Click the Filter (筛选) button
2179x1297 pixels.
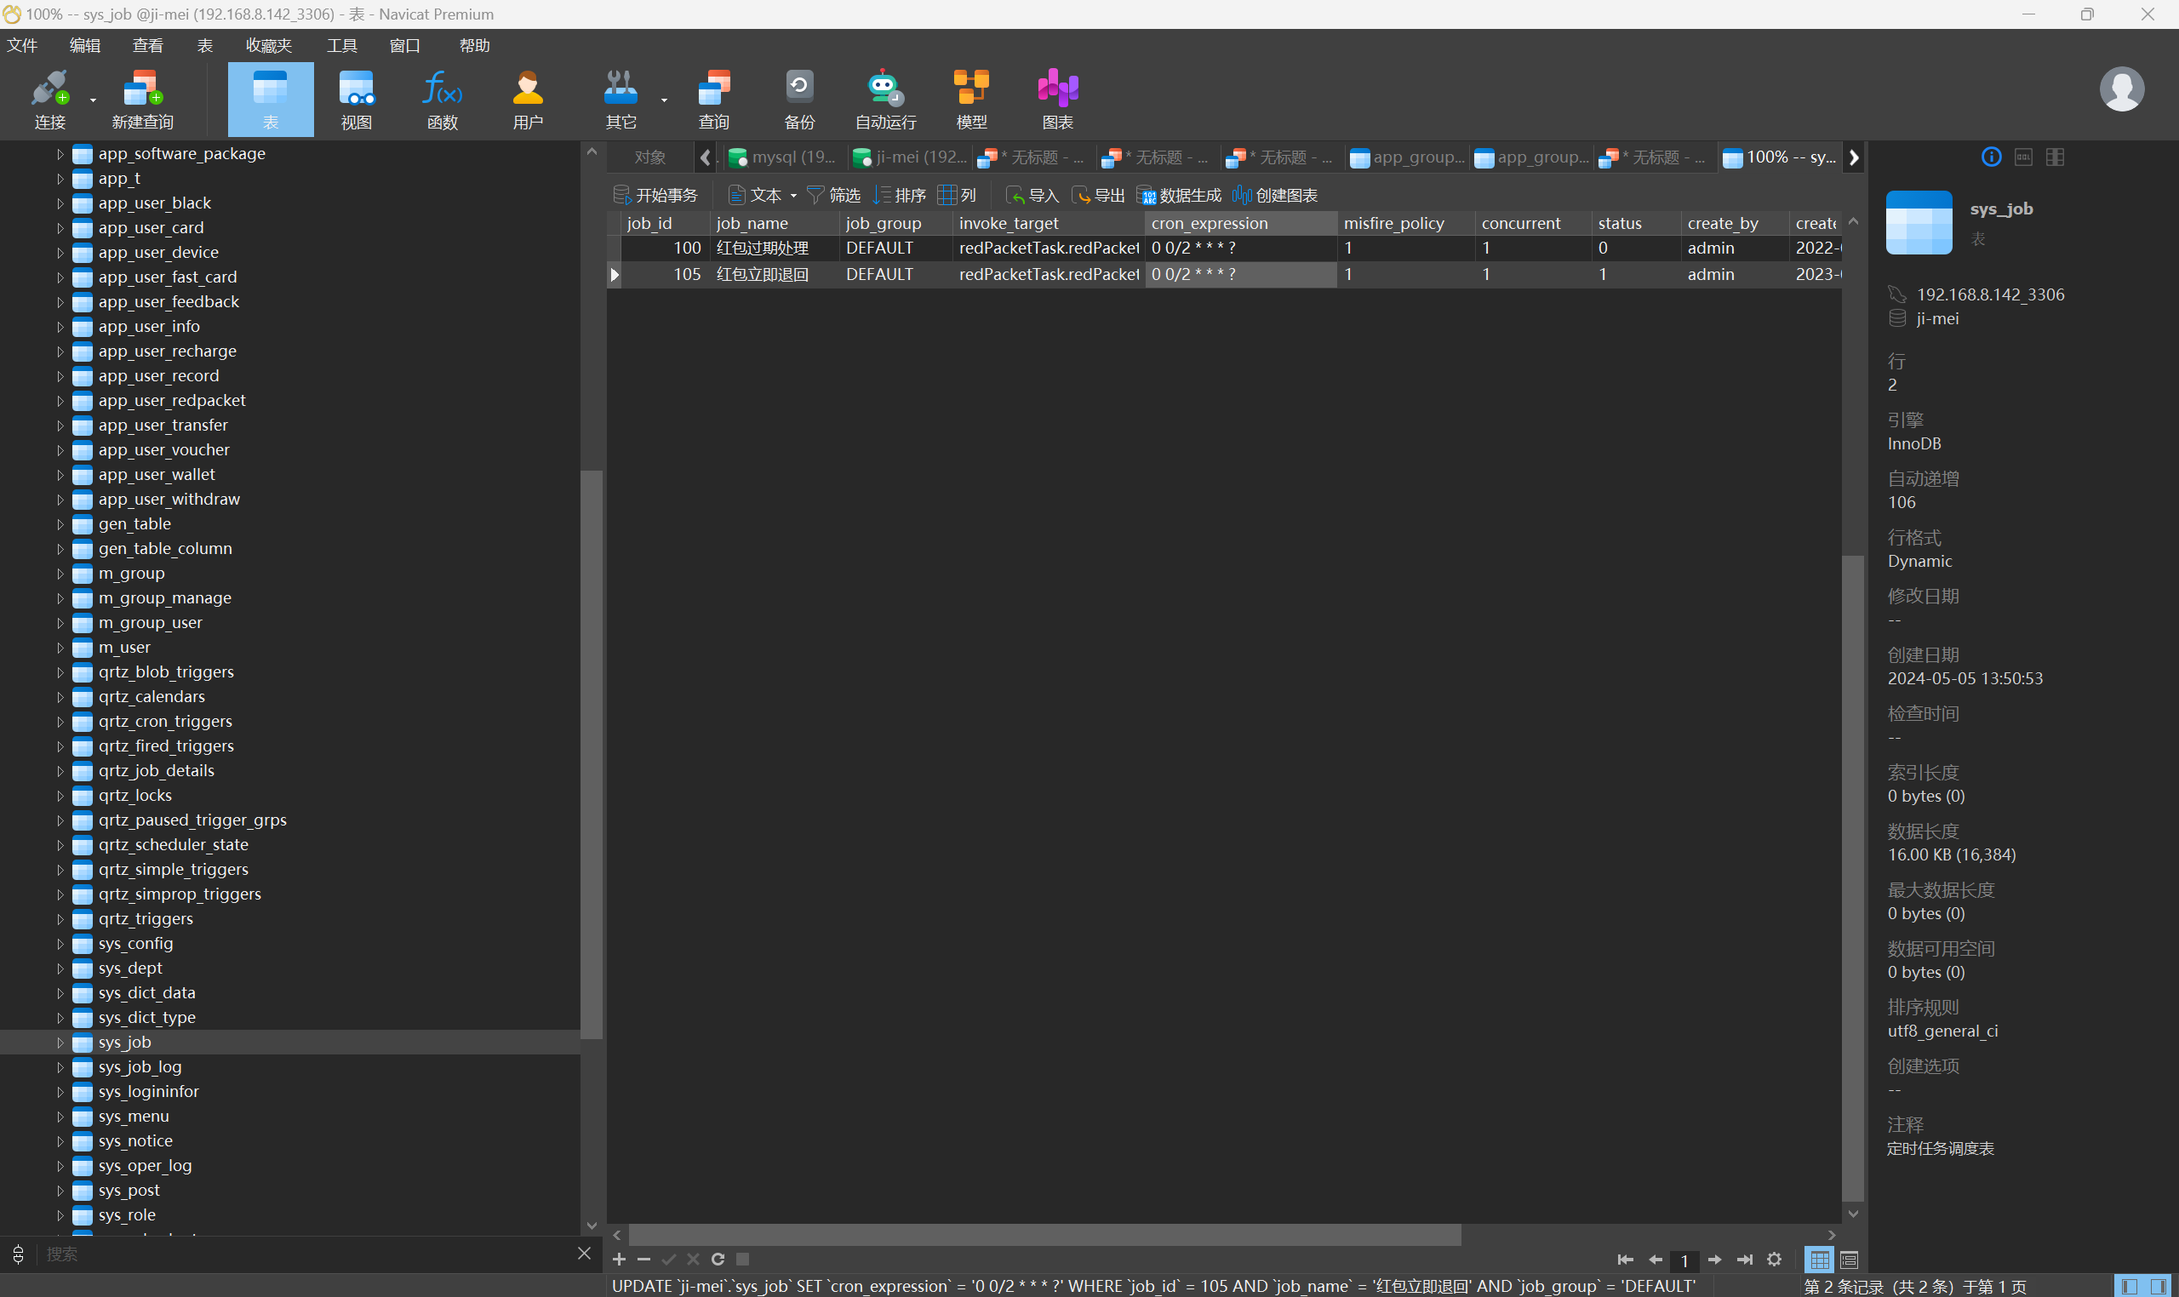click(833, 195)
